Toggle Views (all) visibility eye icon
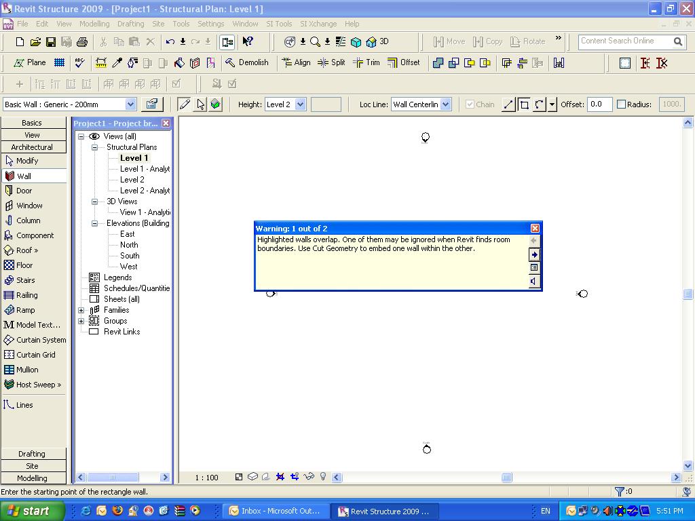 click(x=94, y=136)
